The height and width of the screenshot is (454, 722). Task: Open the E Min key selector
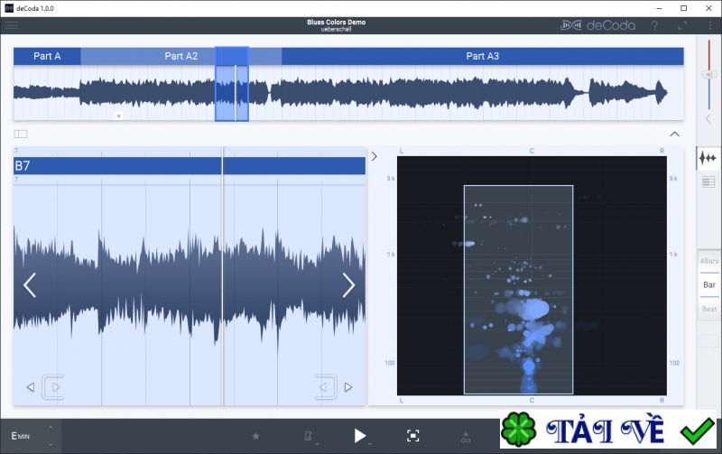[23, 436]
